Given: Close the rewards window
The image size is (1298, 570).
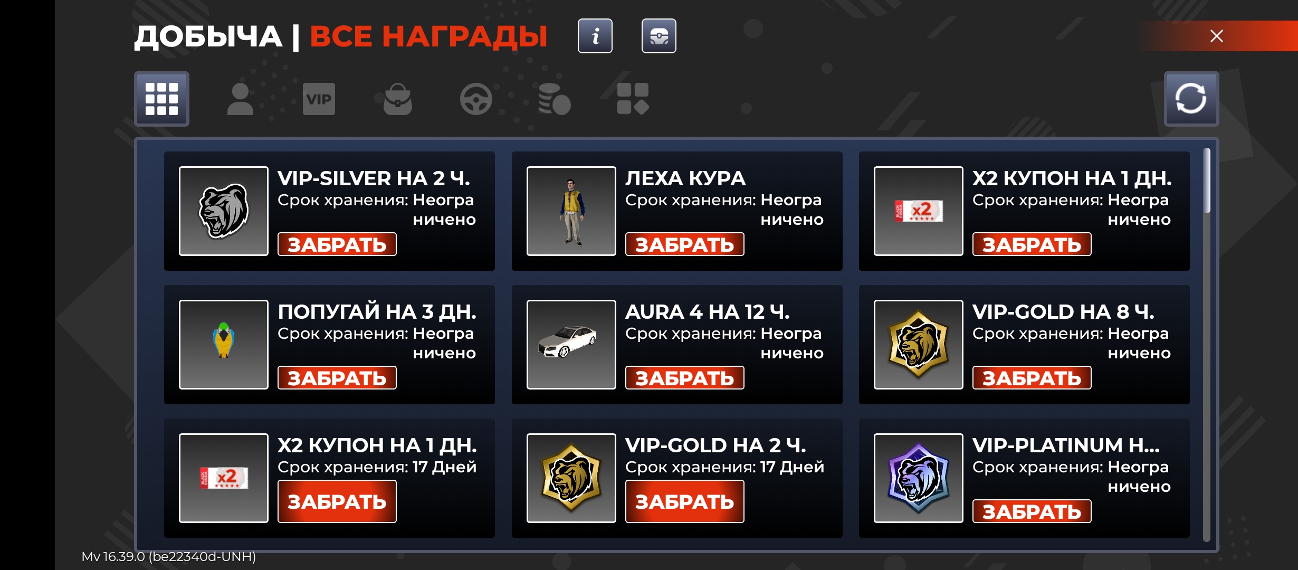Looking at the screenshot, I should [1217, 36].
